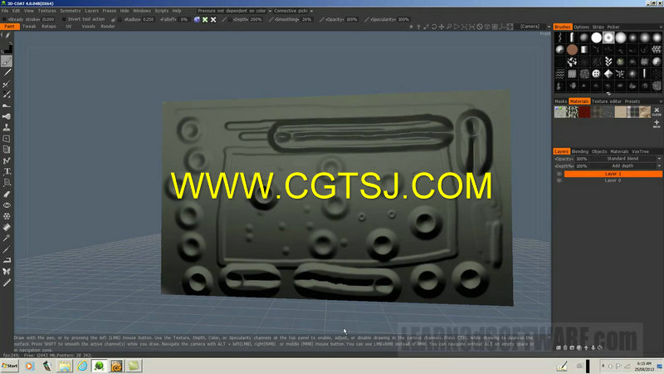Click the green X symmetry icon
The image size is (664, 374).
(x=205, y=19)
